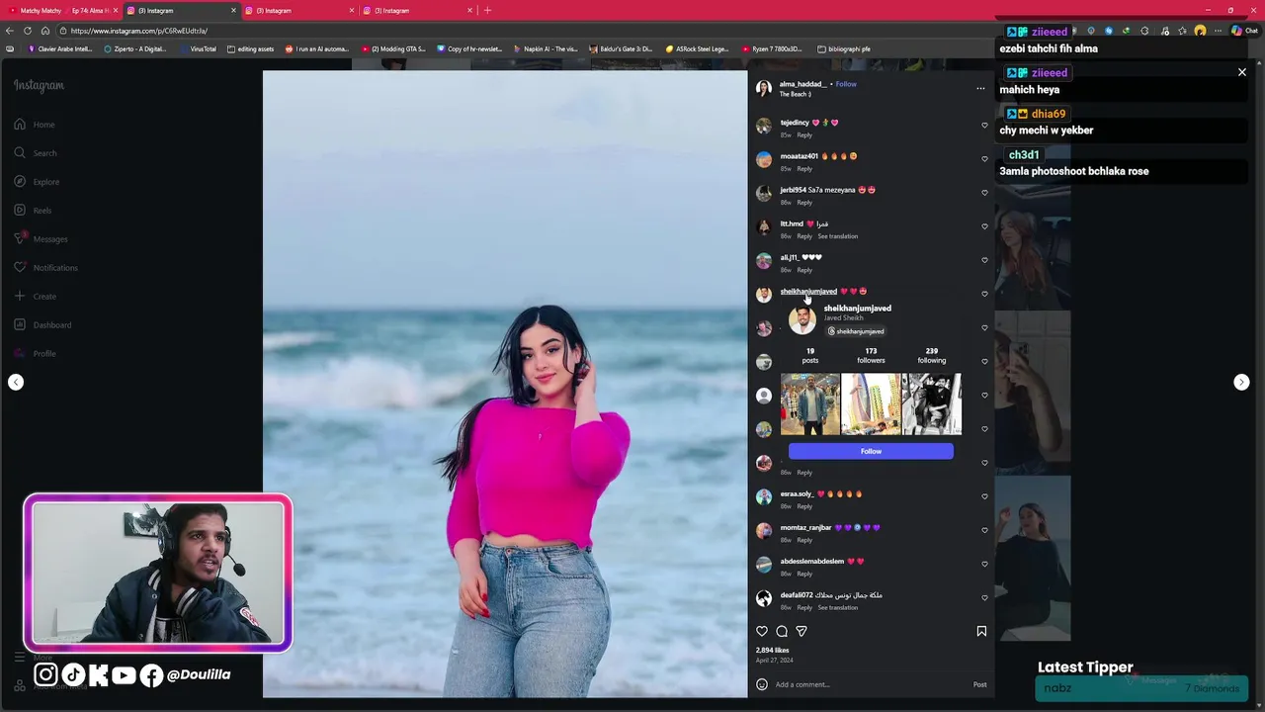The width and height of the screenshot is (1265, 712).
Task: Go to previous post arrow
Action: (x=16, y=382)
